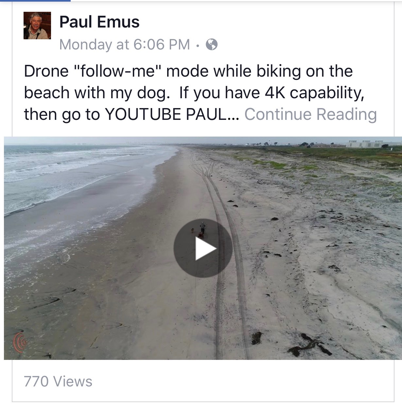Click the dog beside the cyclist
Viewport: 402px width, 410px height.
192,231
